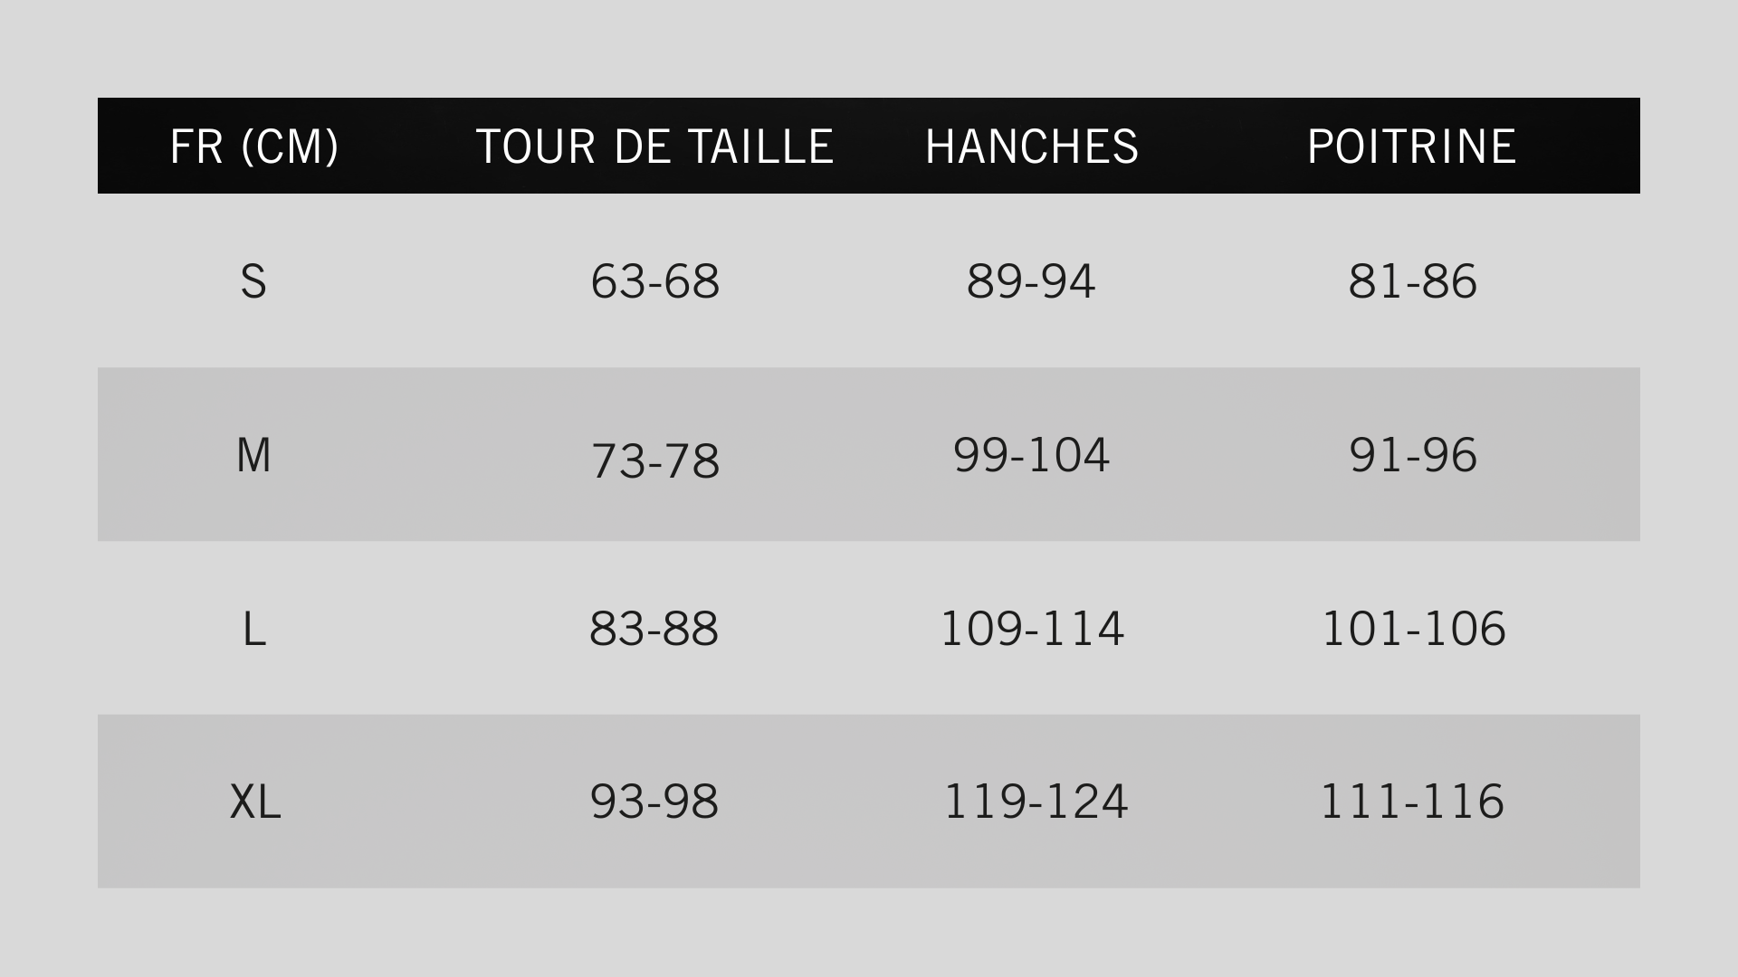The width and height of the screenshot is (1738, 977).
Task: Pick the 101-106 chest value
Action: pos(1414,629)
